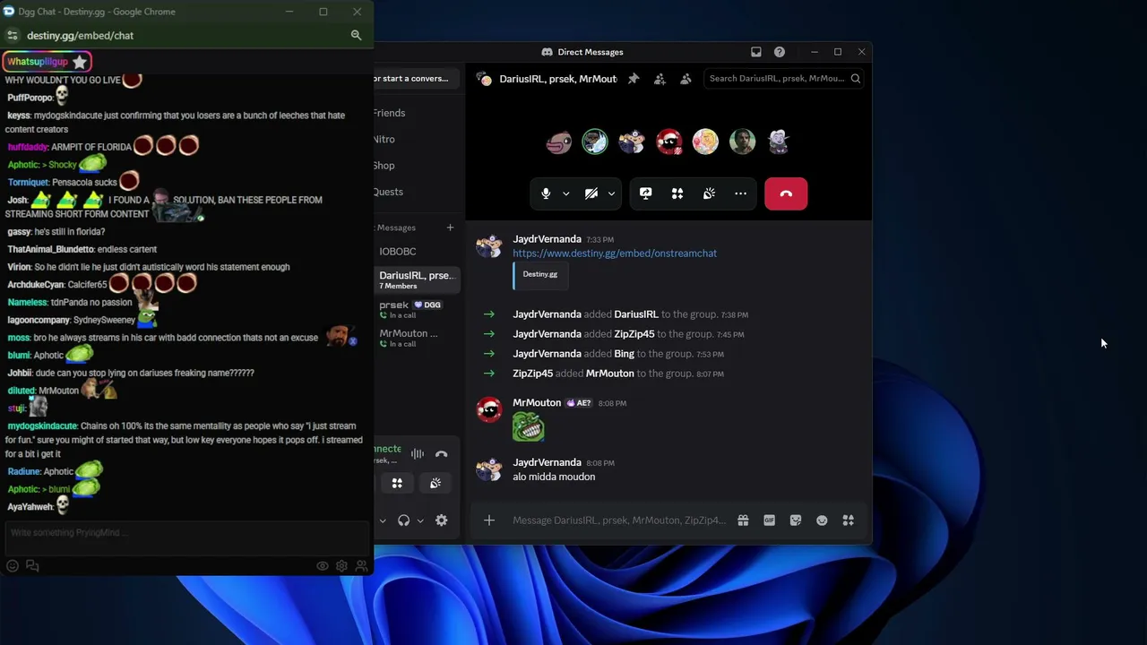Open the sticker picker
1147x645 pixels.
click(796, 520)
